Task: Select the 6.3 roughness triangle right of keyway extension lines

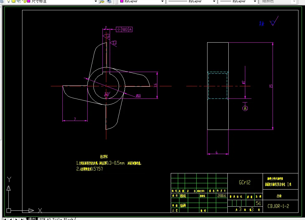Action: [114, 43]
